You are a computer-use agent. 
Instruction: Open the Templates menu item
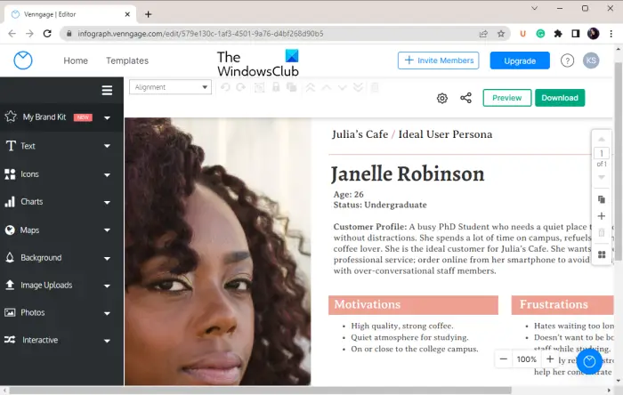coord(127,60)
